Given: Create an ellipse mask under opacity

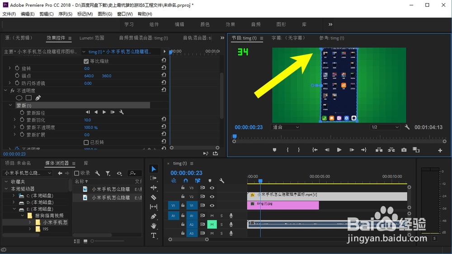Looking at the screenshot, I should (19, 98).
